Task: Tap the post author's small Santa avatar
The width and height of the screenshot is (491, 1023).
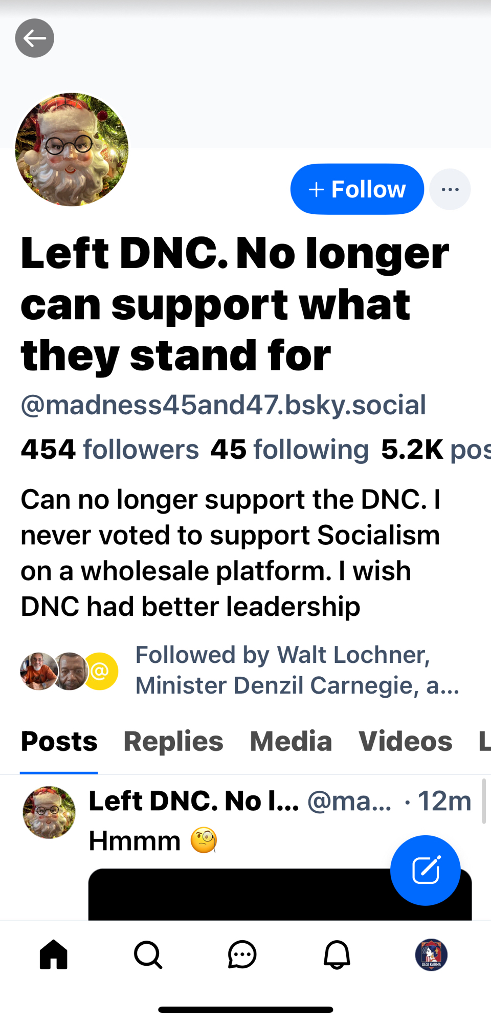Action: coord(49,812)
